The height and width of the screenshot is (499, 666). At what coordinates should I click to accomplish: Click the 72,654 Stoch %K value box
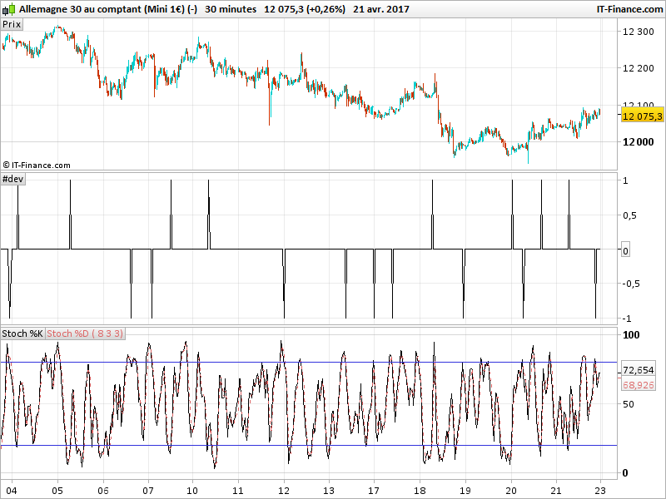[639, 370]
